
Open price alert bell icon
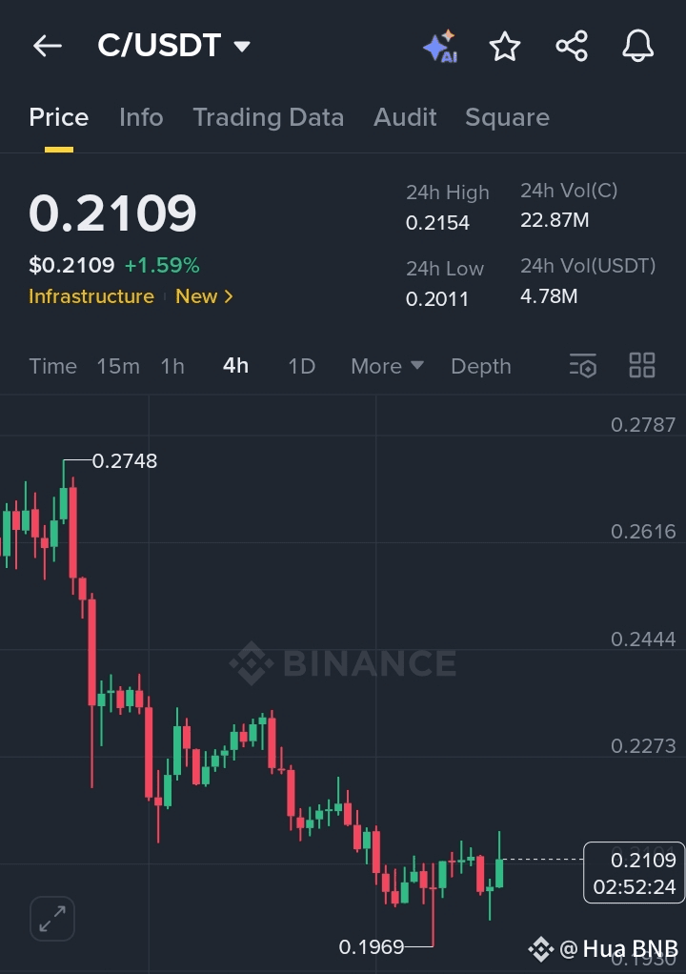637,47
